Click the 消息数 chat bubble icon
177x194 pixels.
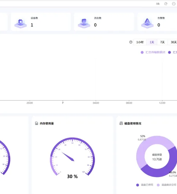pyautogui.click(x=84, y=23)
